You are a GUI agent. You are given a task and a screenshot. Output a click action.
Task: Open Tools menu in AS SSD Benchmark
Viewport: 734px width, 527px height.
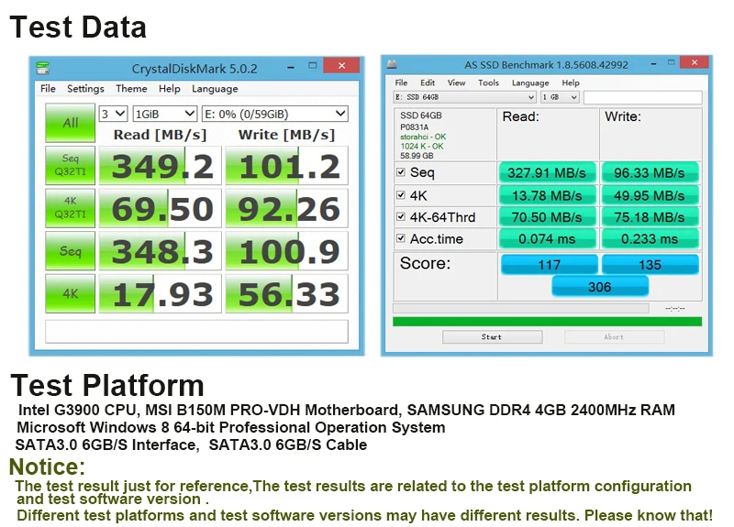[x=488, y=82]
